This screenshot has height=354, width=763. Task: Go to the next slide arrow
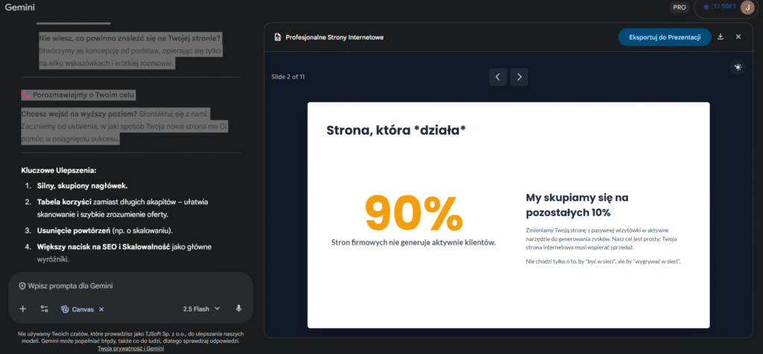point(519,77)
